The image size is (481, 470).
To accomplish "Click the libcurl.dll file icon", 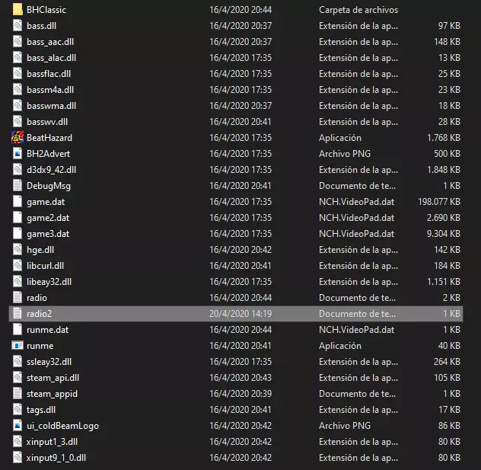I will tap(18, 266).
